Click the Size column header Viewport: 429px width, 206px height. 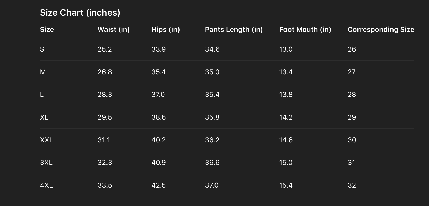47,30
